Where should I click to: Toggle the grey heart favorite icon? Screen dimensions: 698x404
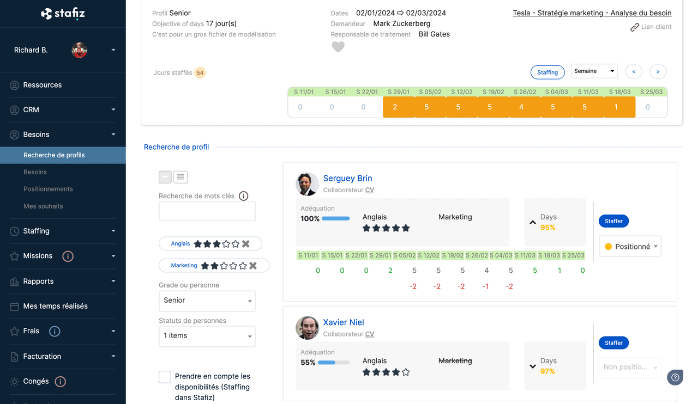pyautogui.click(x=338, y=47)
